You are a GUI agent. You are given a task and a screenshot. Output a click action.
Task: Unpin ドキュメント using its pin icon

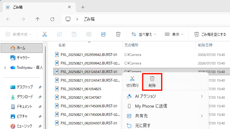tap(40, 107)
